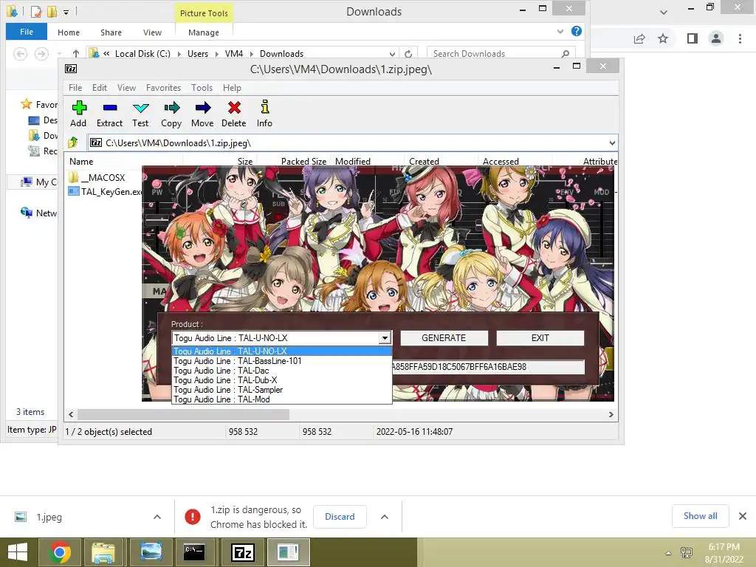The height and width of the screenshot is (567, 756).
Task: Click Users in the Explorer breadcrumb
Action: pos(198,53)
